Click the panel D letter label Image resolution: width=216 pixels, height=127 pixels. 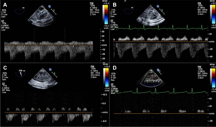pos(115,68)
